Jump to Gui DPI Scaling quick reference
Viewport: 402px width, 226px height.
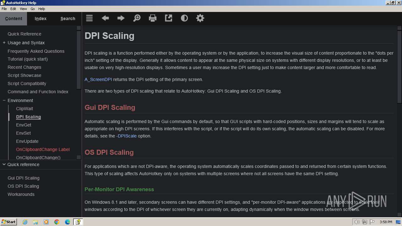24,178
